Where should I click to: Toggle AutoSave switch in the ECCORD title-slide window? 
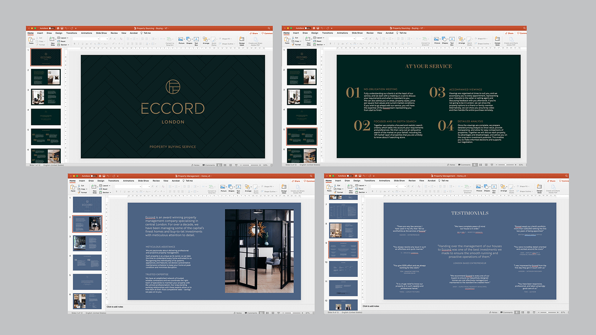52,28
